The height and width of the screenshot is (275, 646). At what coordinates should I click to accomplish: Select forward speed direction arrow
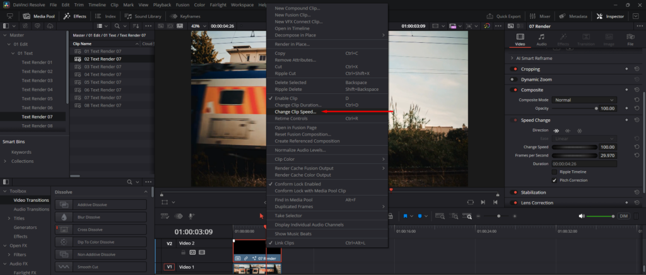(556, 131)
